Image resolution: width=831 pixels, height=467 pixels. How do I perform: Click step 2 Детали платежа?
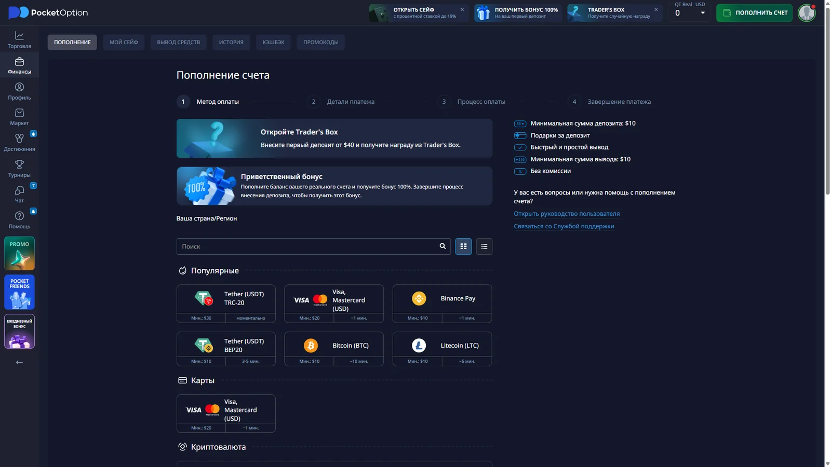click(x=341, y=102)
